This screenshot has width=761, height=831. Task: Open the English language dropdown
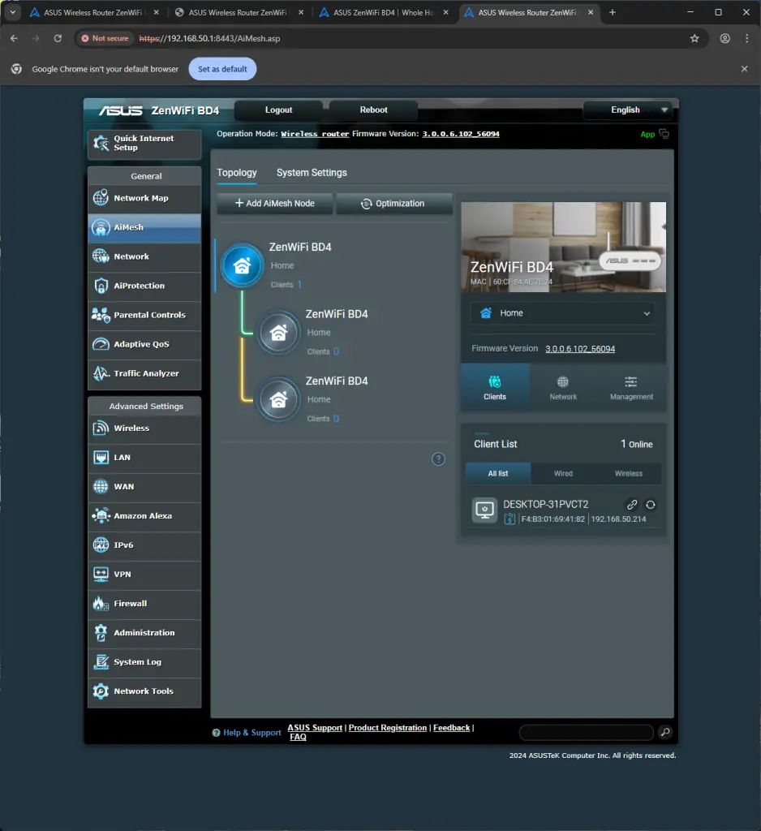pyautogui.click(x=627, y=110)
